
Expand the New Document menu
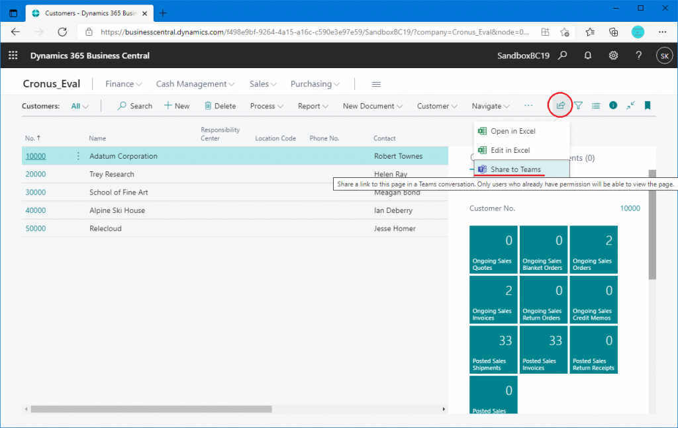(373, 107)
